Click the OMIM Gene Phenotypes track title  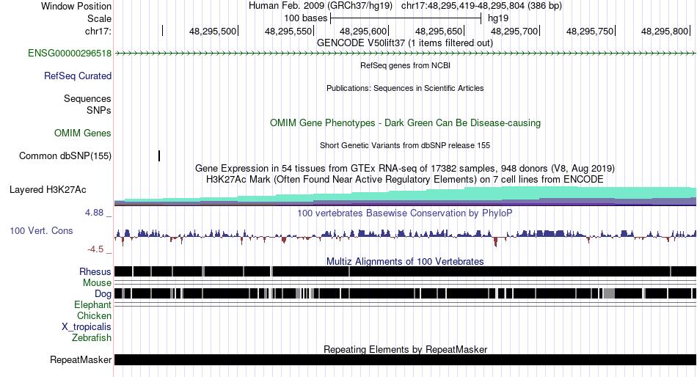tap(406, 122)
